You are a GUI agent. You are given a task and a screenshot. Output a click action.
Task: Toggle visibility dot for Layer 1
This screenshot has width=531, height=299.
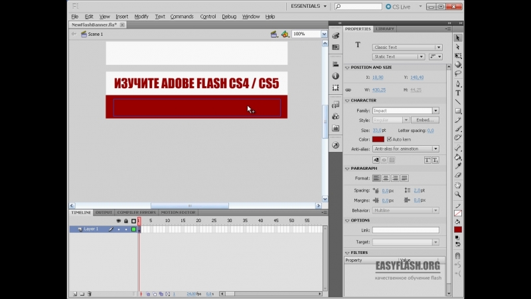point(119,229)
